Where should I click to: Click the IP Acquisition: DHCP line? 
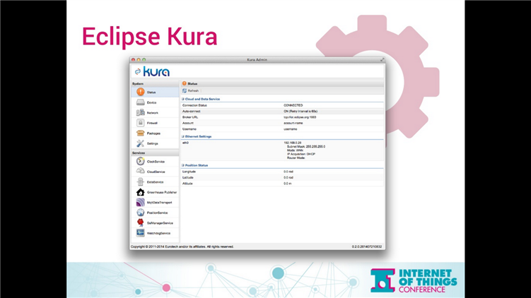[x=301, y=154]
